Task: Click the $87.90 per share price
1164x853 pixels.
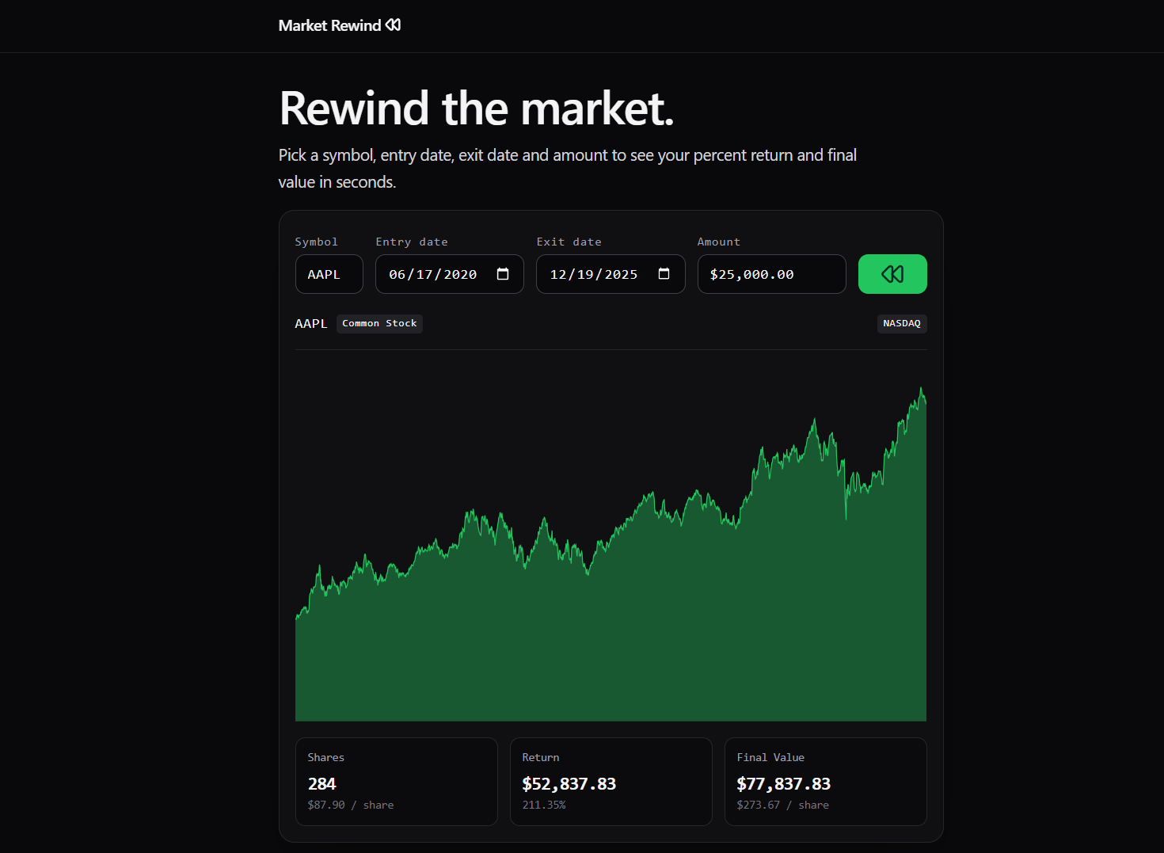Action: (326, 804)
